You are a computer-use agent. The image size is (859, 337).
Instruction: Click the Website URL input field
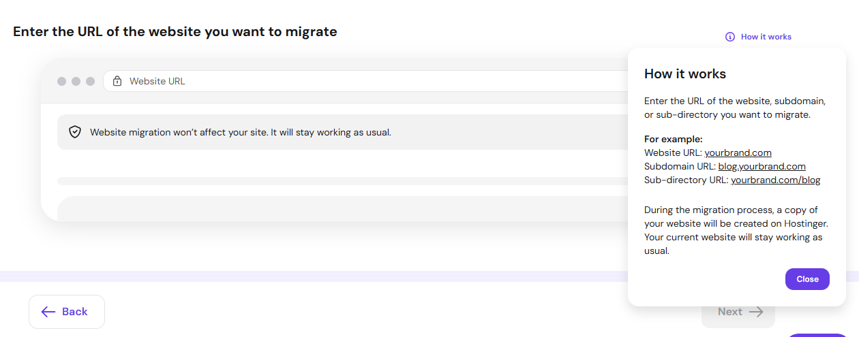365,81
